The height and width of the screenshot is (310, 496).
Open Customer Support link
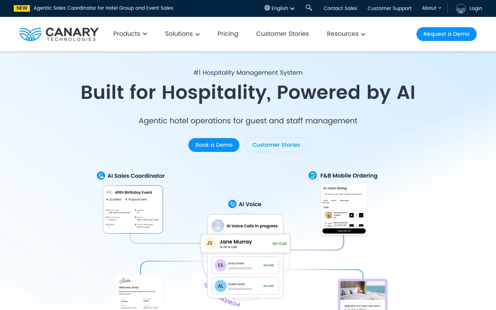tap(390, 8)
